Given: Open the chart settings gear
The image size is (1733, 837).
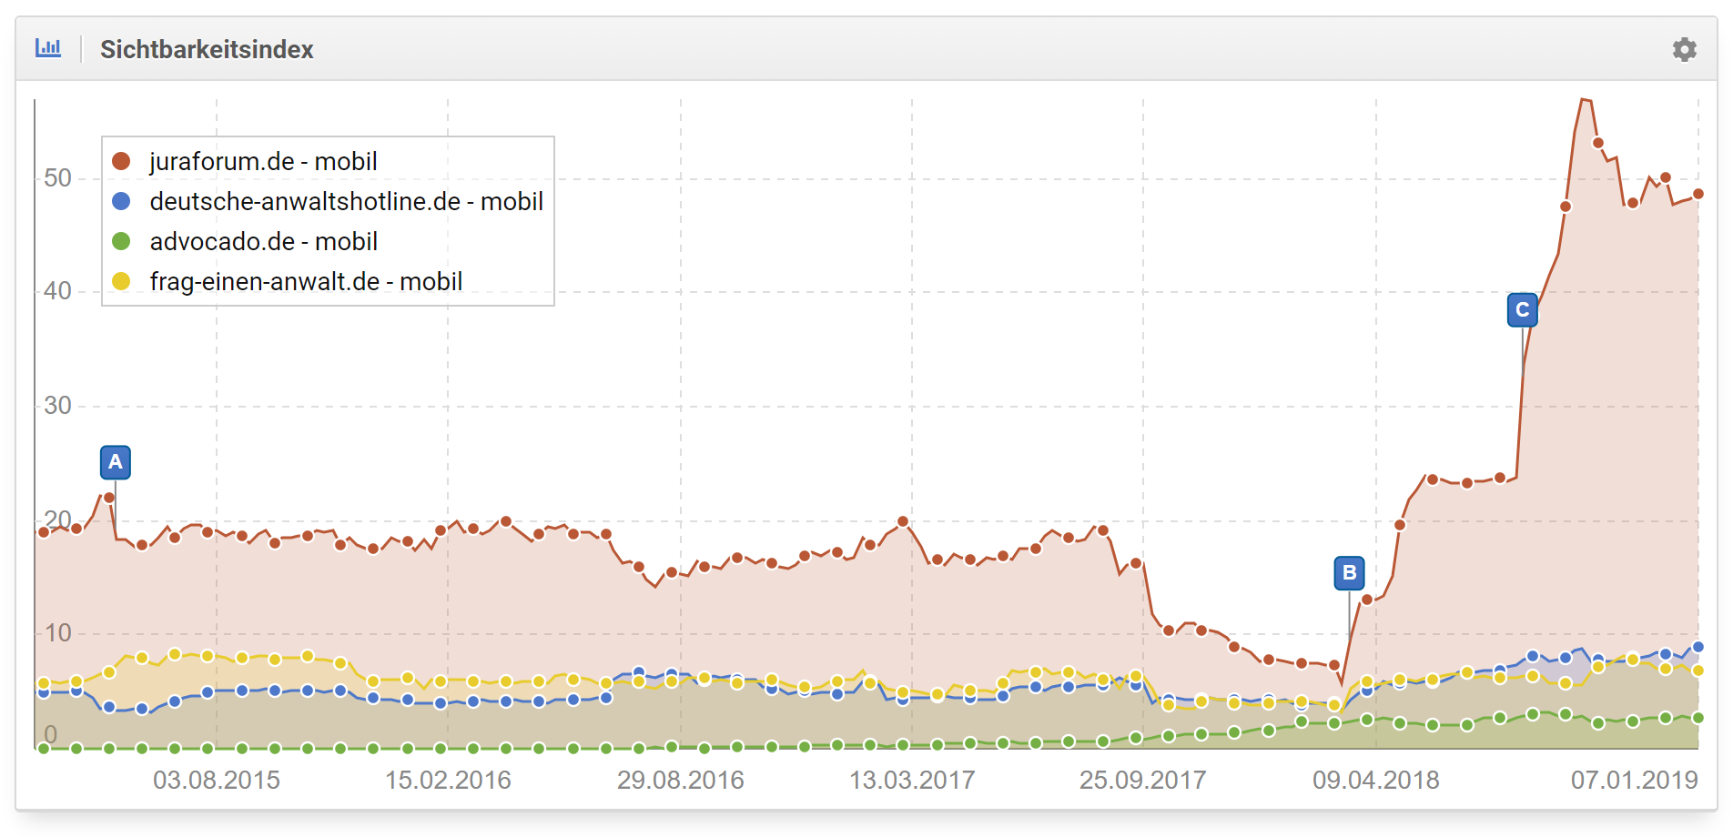Looking at the screenshot, I should [x=1684, y=49].
